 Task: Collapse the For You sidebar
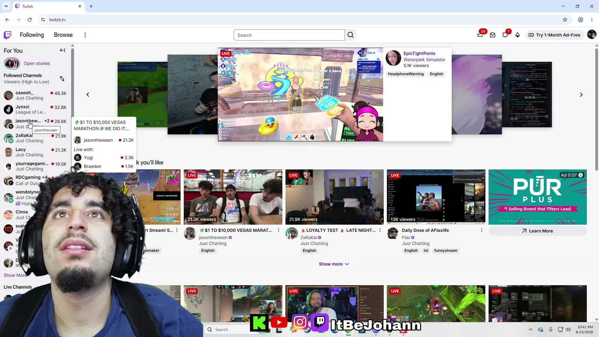(x=62, y=51)
